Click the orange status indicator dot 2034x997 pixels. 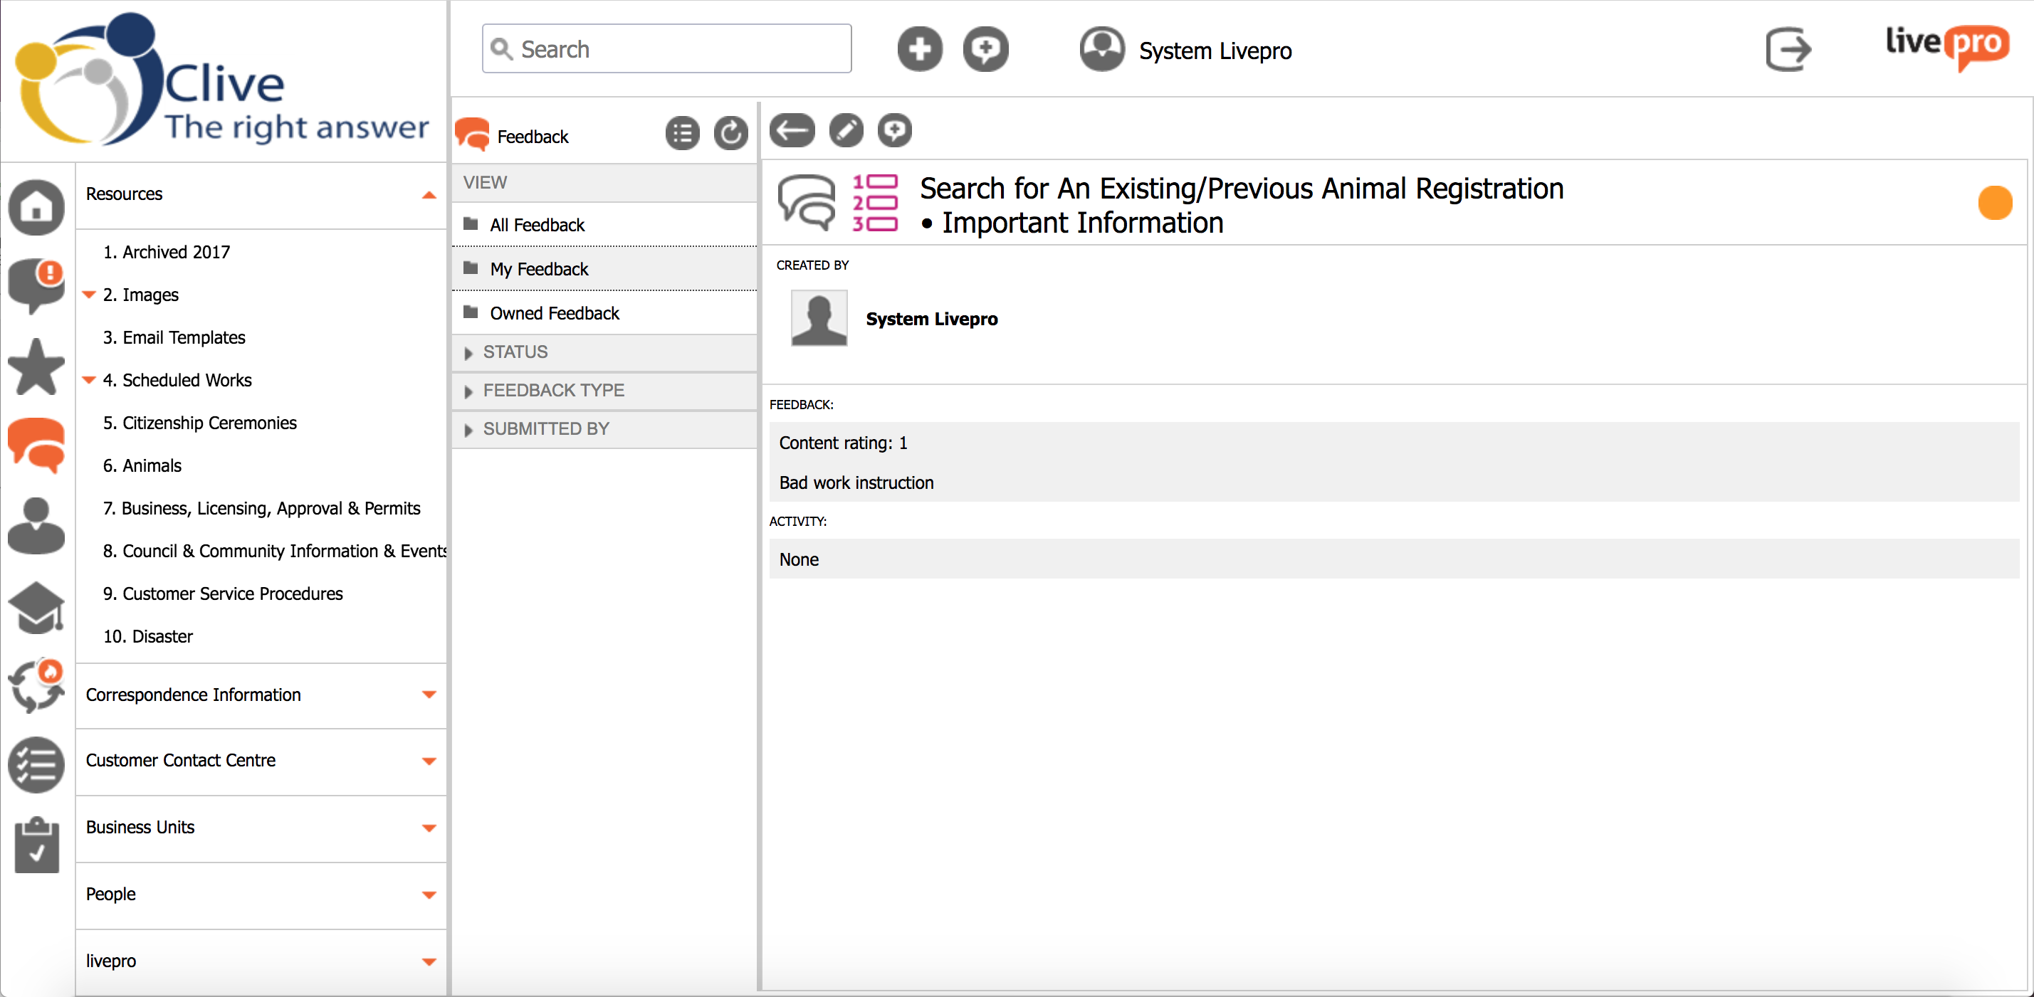1995,203
